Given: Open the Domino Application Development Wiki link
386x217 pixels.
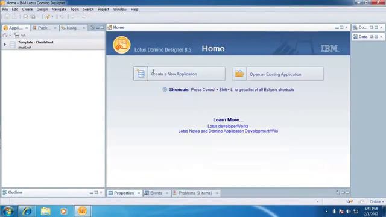Looking at the screenshot, I should [228, 131].
